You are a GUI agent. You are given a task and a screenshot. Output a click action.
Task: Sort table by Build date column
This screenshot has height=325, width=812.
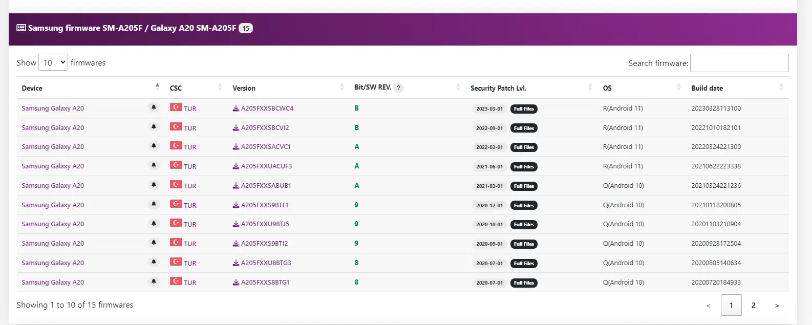[737, 88]
